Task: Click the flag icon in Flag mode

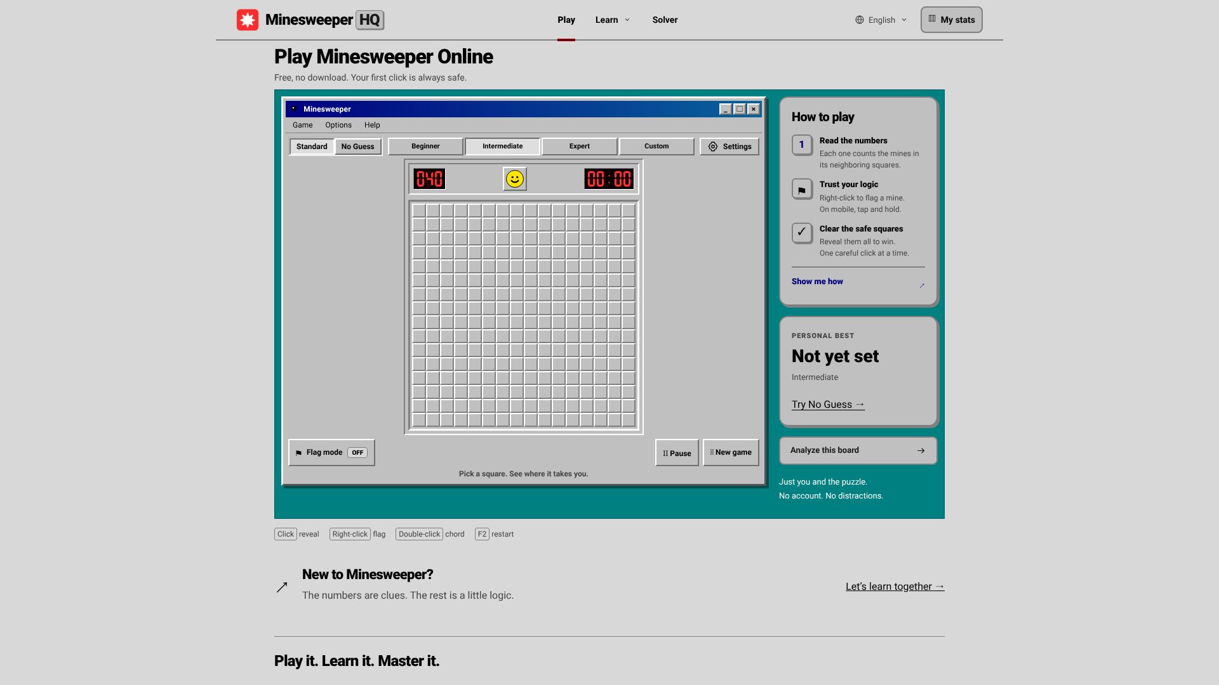Action: click(x=298, y=453)
